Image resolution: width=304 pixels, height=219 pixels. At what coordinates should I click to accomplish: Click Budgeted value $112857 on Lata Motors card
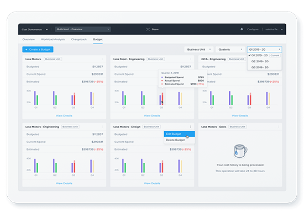click(x=97, y=67)
